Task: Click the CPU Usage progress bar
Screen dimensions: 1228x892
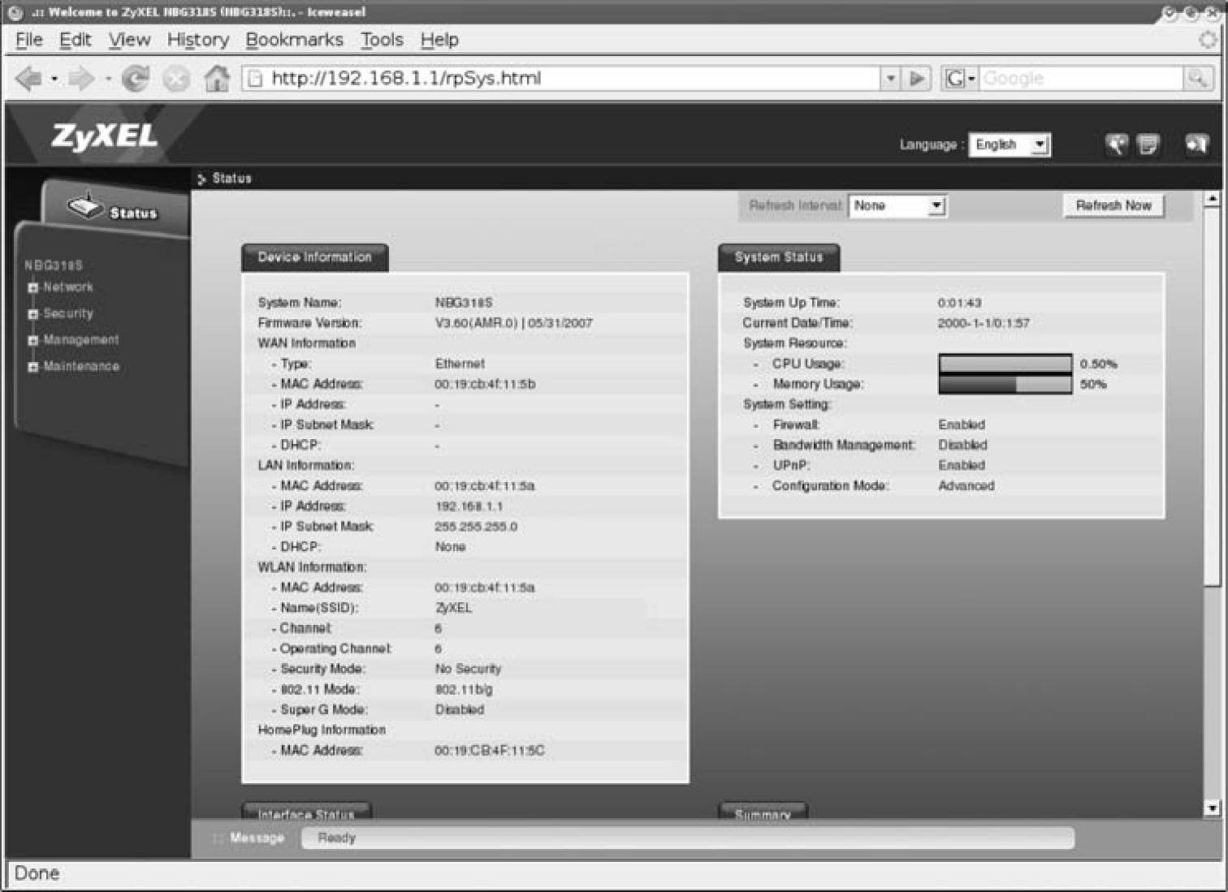Action: pos(1005,364)
